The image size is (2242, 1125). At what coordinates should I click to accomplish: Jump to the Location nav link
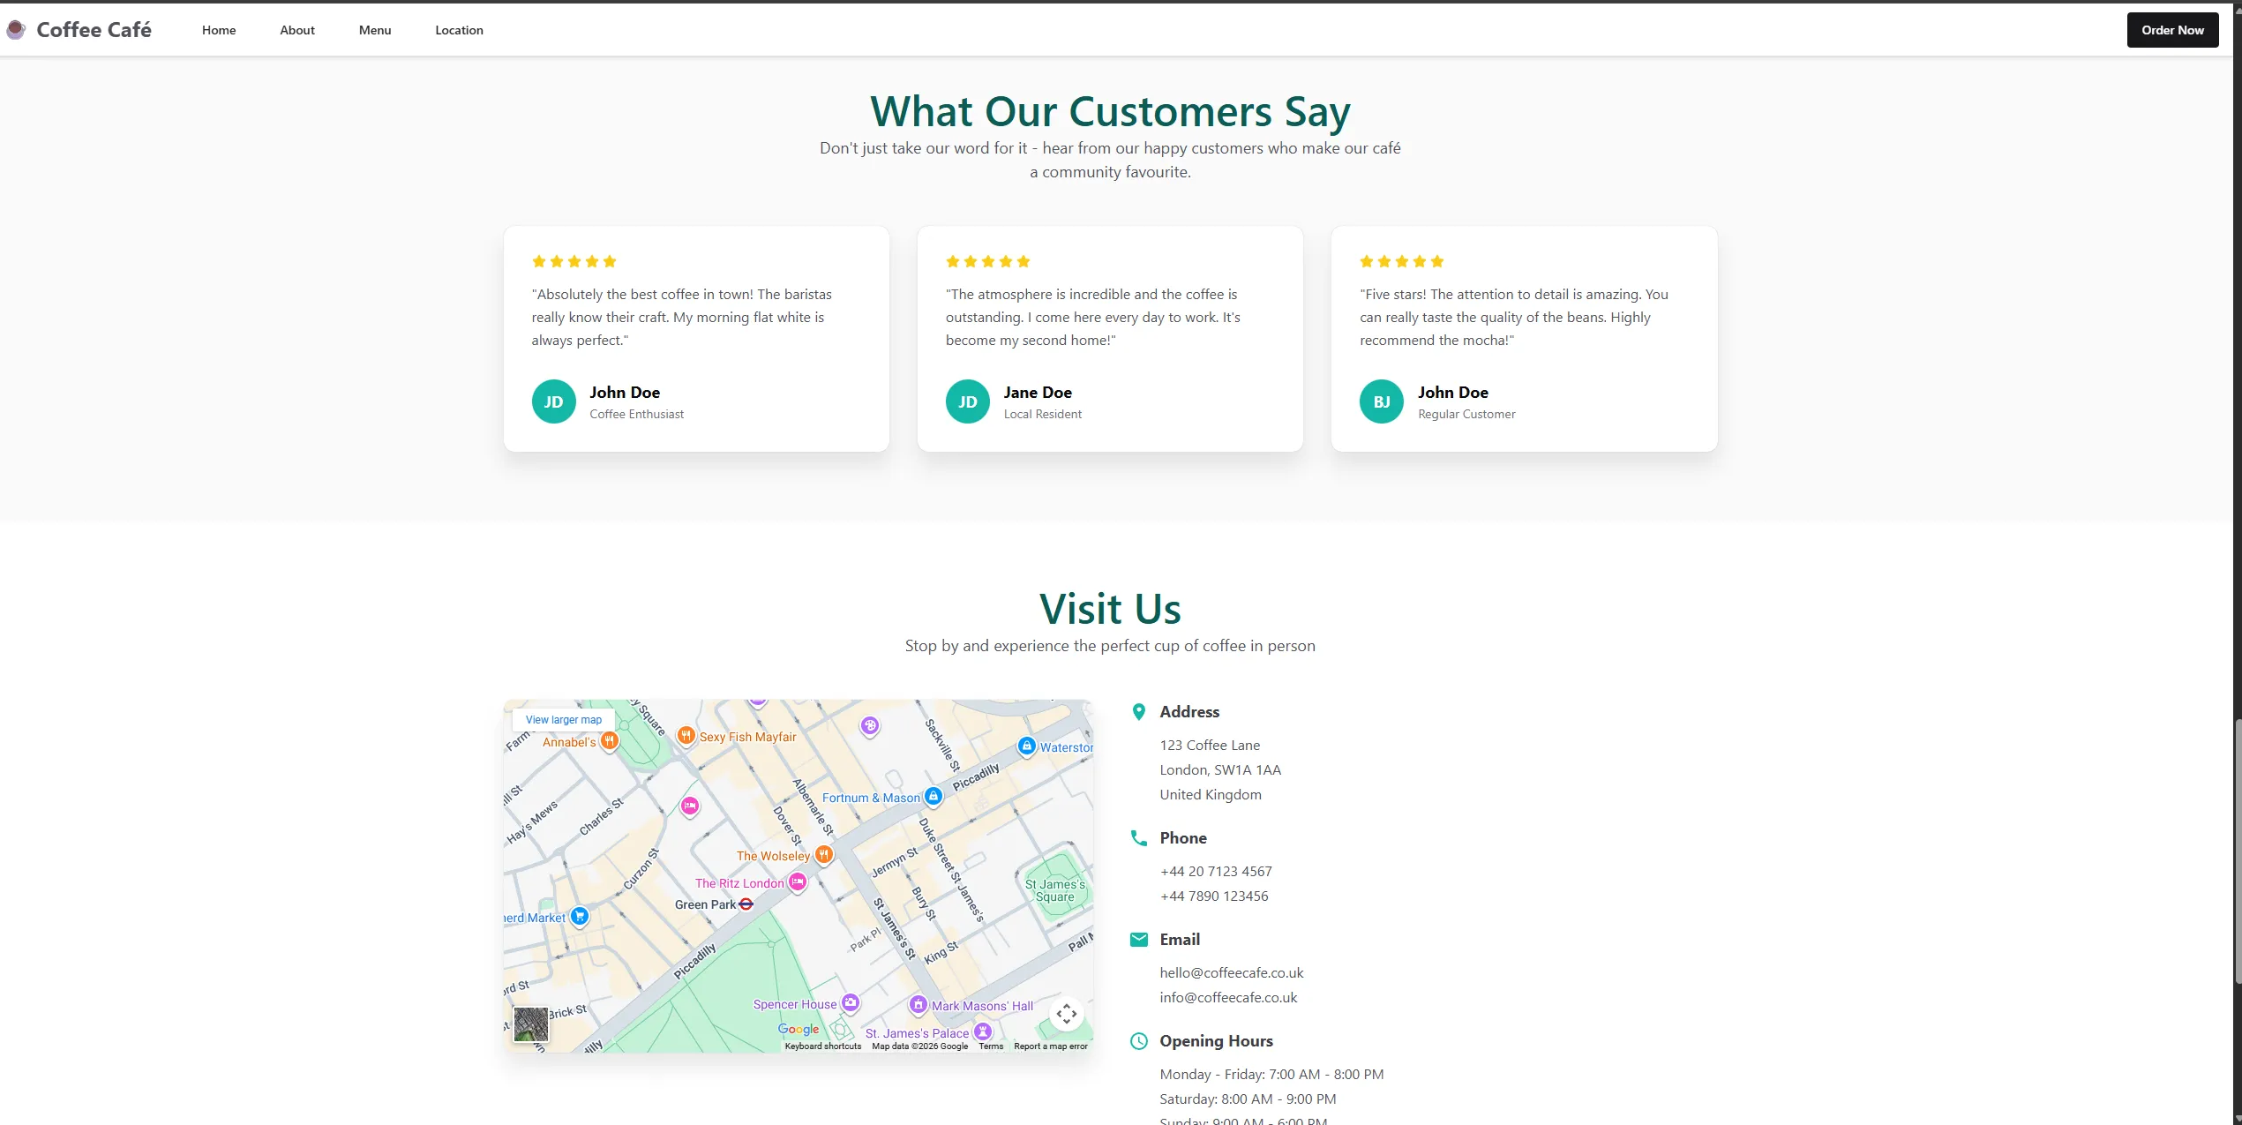(x=459, y=30)
